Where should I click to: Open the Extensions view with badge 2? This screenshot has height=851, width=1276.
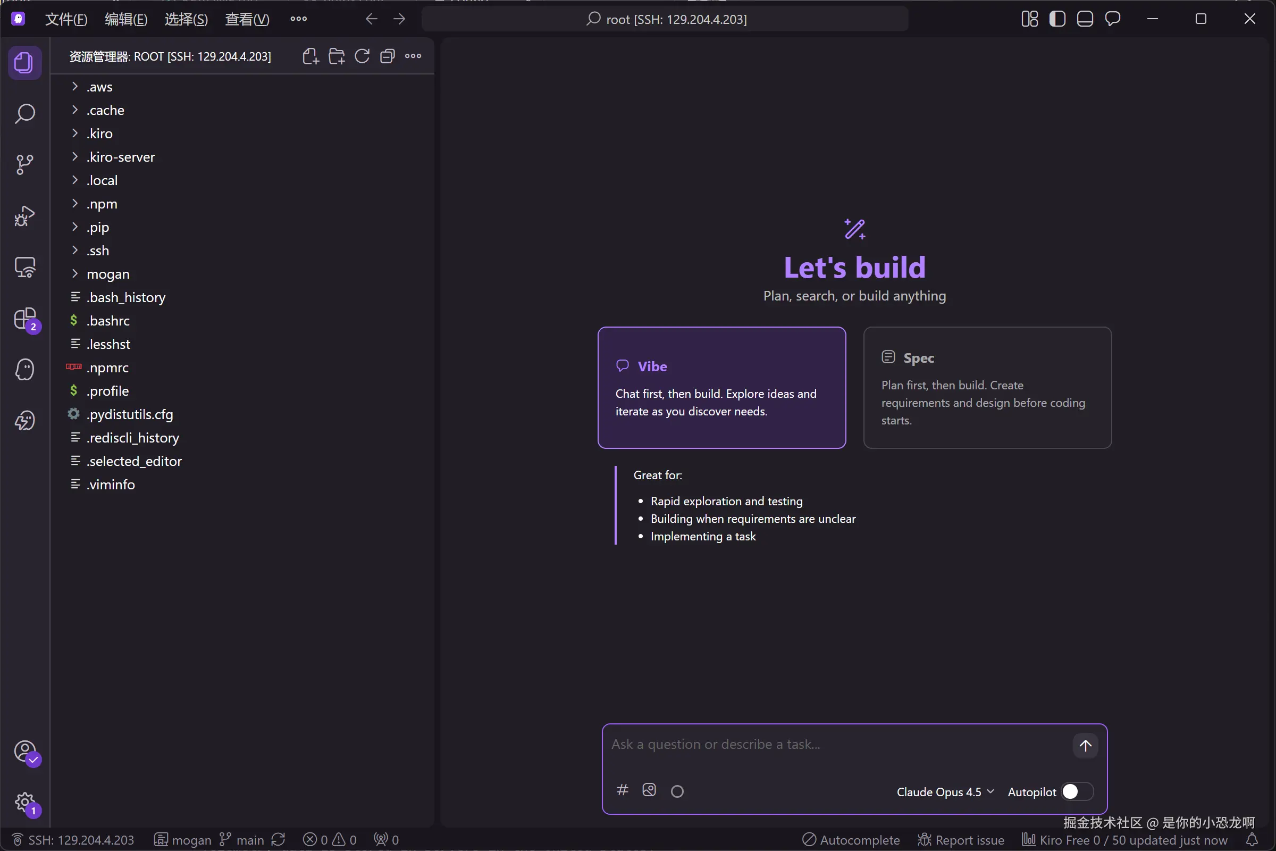tap(25, 319)
